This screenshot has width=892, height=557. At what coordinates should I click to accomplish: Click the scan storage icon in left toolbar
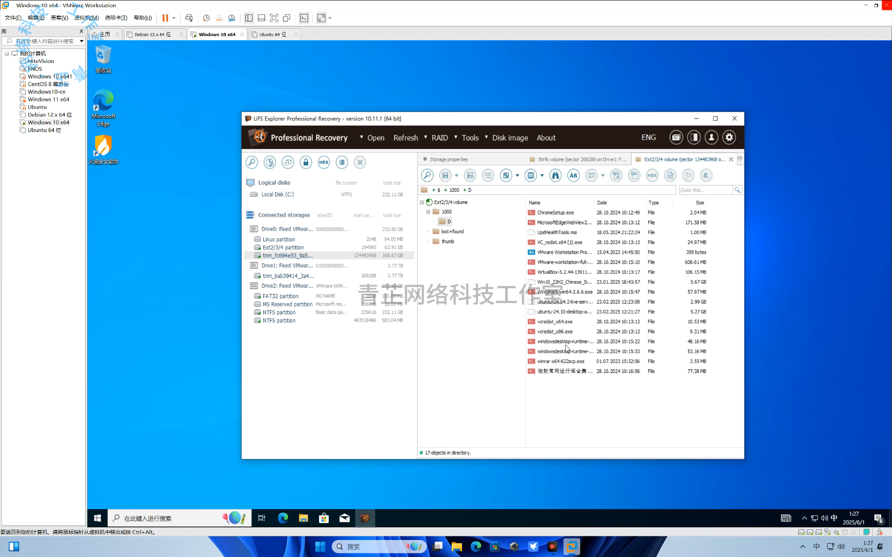point(269,162)
